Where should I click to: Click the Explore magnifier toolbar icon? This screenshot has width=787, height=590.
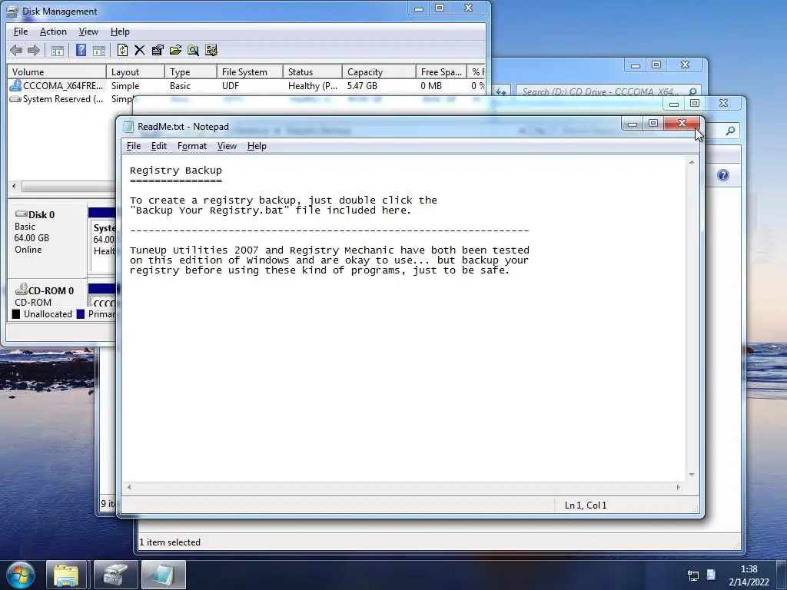point(193,50)
